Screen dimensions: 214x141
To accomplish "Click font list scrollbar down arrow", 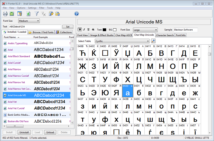I will [x=72, y=123].
